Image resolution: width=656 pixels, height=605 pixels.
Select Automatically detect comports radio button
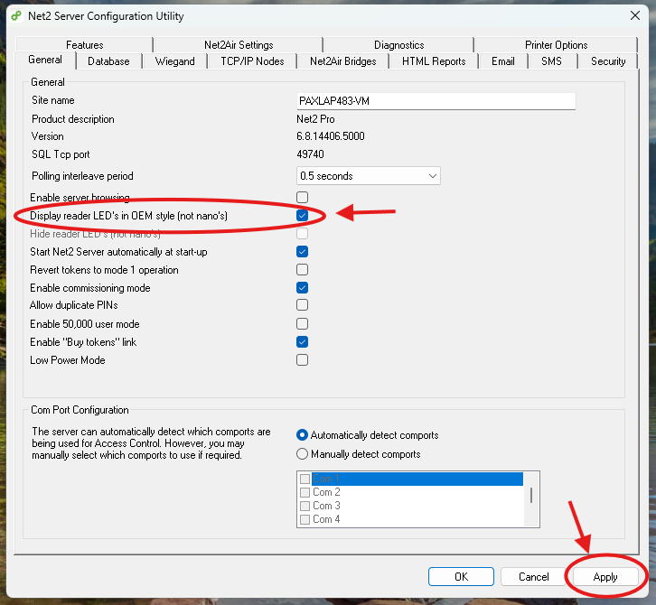[x=302, y=435]
